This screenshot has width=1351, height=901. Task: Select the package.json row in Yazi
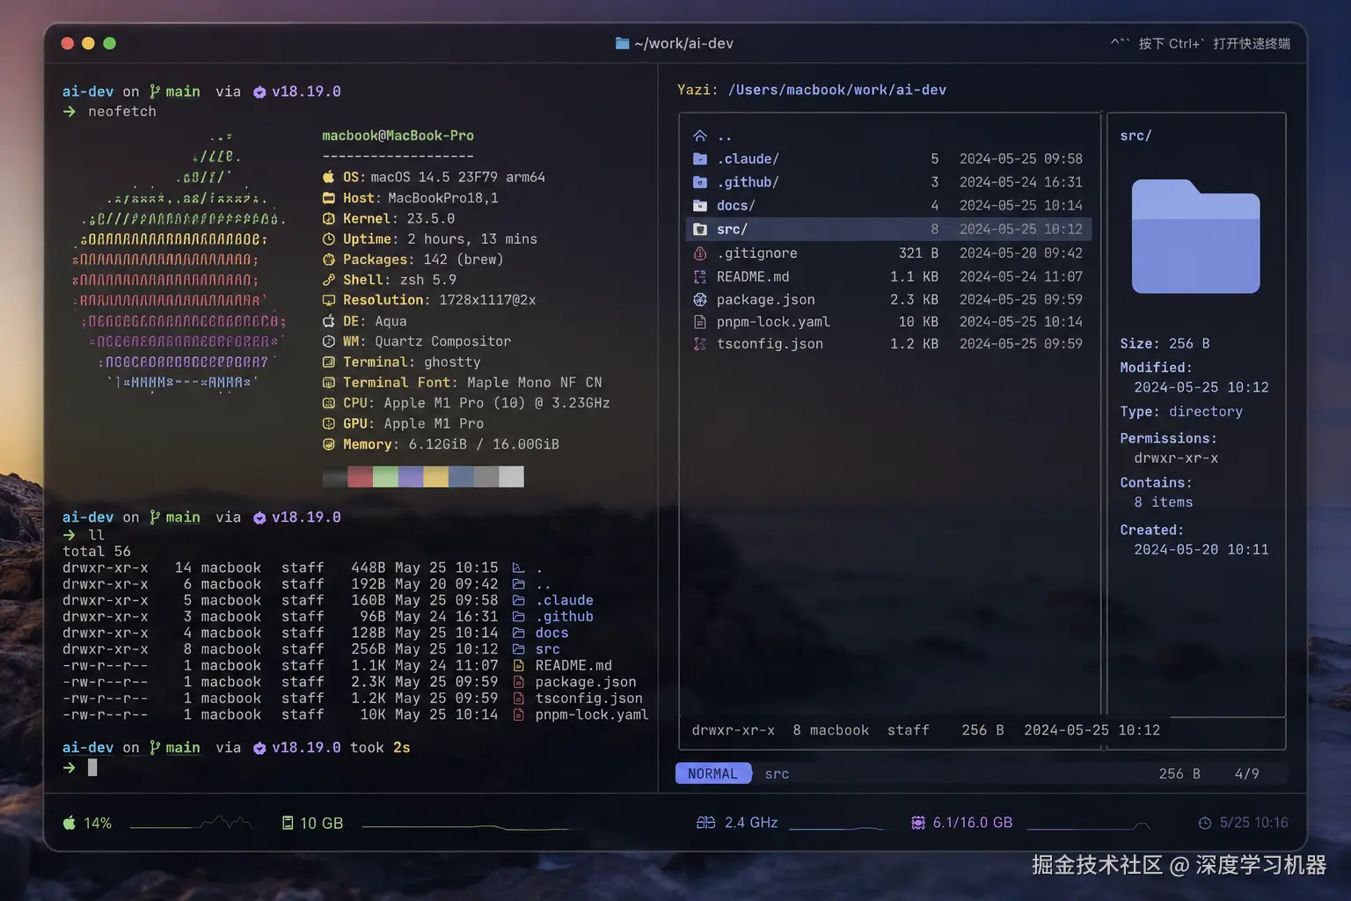[x=888, y=300]
